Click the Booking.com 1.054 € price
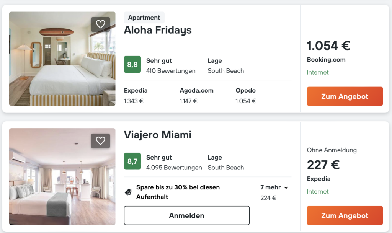The height and width of the screenshot is (233, 392). tap(328, 46)
